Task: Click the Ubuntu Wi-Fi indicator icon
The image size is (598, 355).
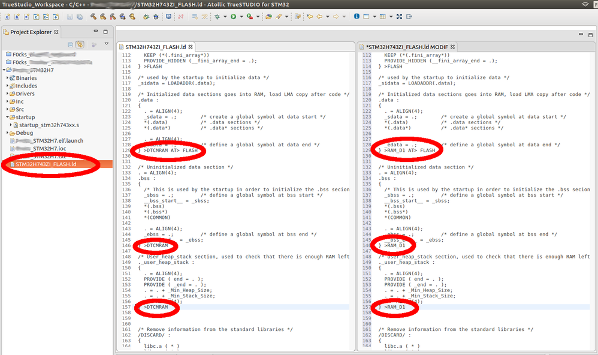Action: 585,5
